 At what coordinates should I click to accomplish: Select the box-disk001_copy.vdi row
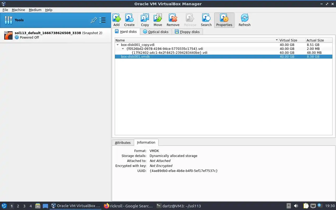pos(224,45)
